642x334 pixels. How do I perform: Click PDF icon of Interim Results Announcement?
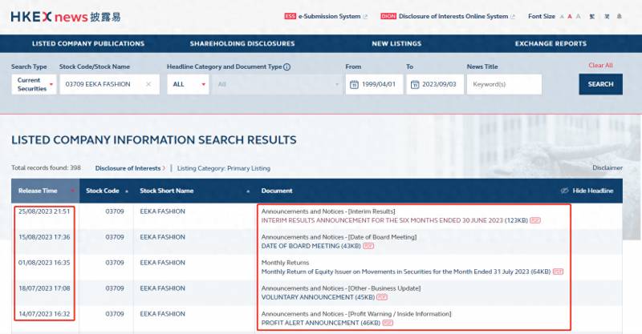[x=535, y=220]
